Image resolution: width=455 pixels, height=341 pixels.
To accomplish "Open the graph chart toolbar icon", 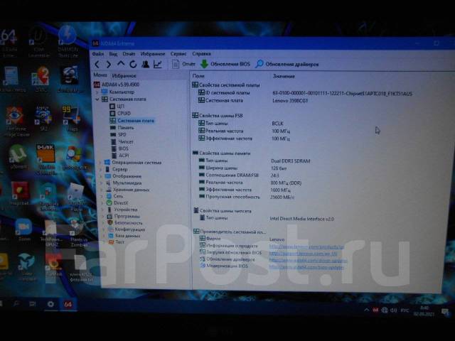I will 158,64.
